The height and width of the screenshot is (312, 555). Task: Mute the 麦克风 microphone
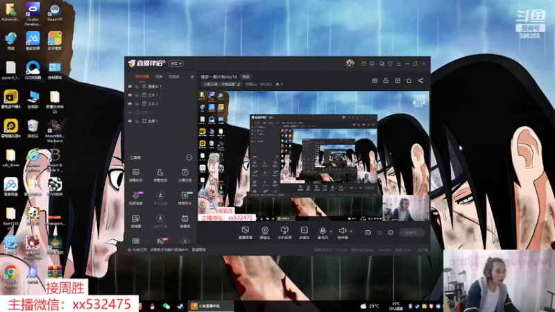tap(323, 233)
